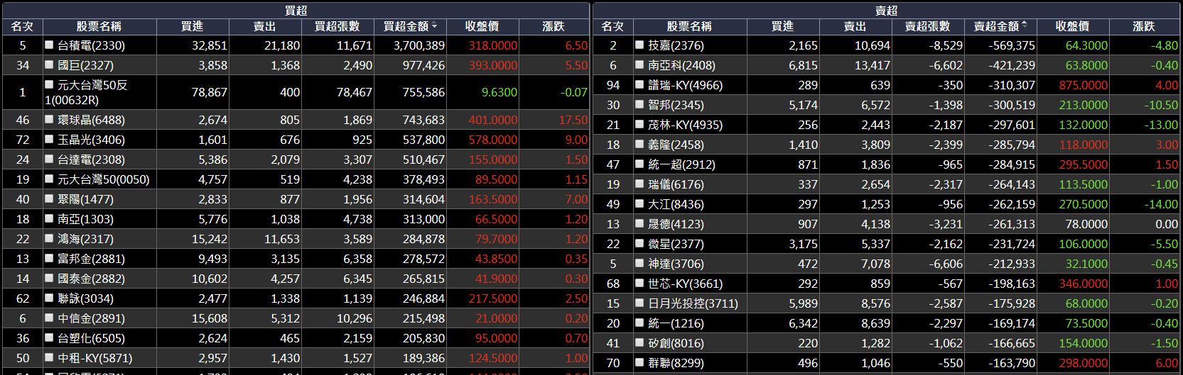The width and height of the screenshot is (1183, 375).
Task: Open stock 元大台灣50反1(00632R)
Action: (x=86, y=92)
